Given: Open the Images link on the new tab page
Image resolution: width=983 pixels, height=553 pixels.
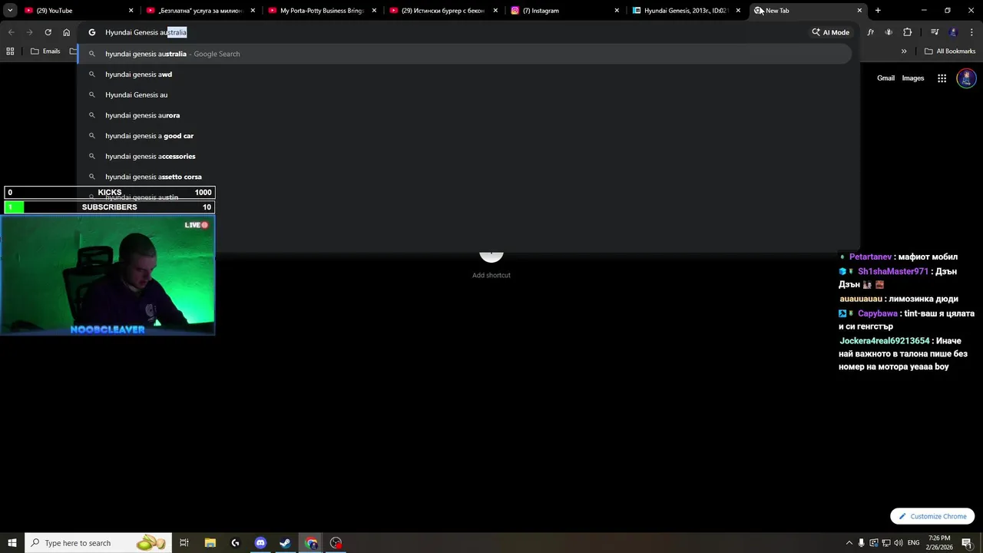Looking at the screenshot, I should tap(912, 78).
